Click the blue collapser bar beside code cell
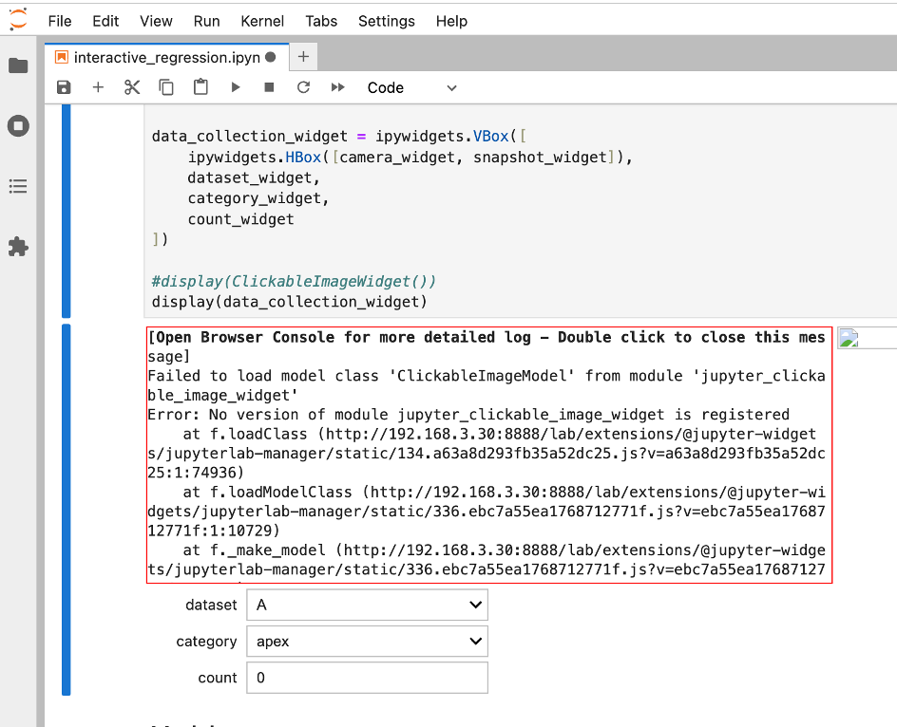897x727 pixels. (x=67, y=211)
